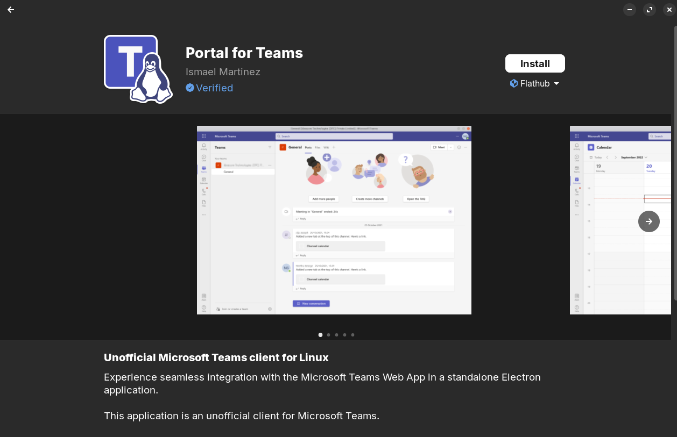
Task: Go back using the arrow icon
Action: click(11, 10)
